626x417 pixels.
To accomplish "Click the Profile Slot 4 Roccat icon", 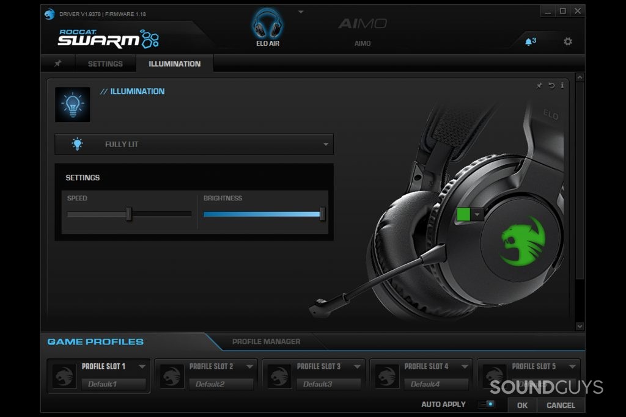I will tap(387, 376).
